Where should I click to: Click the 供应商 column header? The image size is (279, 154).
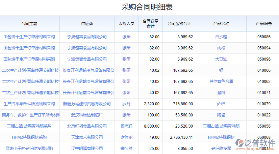click(x=87, y=24)
